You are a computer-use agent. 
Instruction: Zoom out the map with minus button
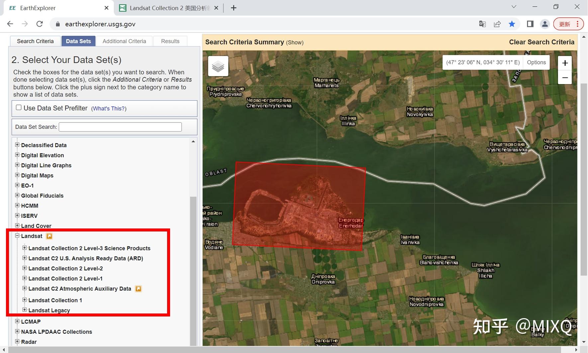[565, 78]
